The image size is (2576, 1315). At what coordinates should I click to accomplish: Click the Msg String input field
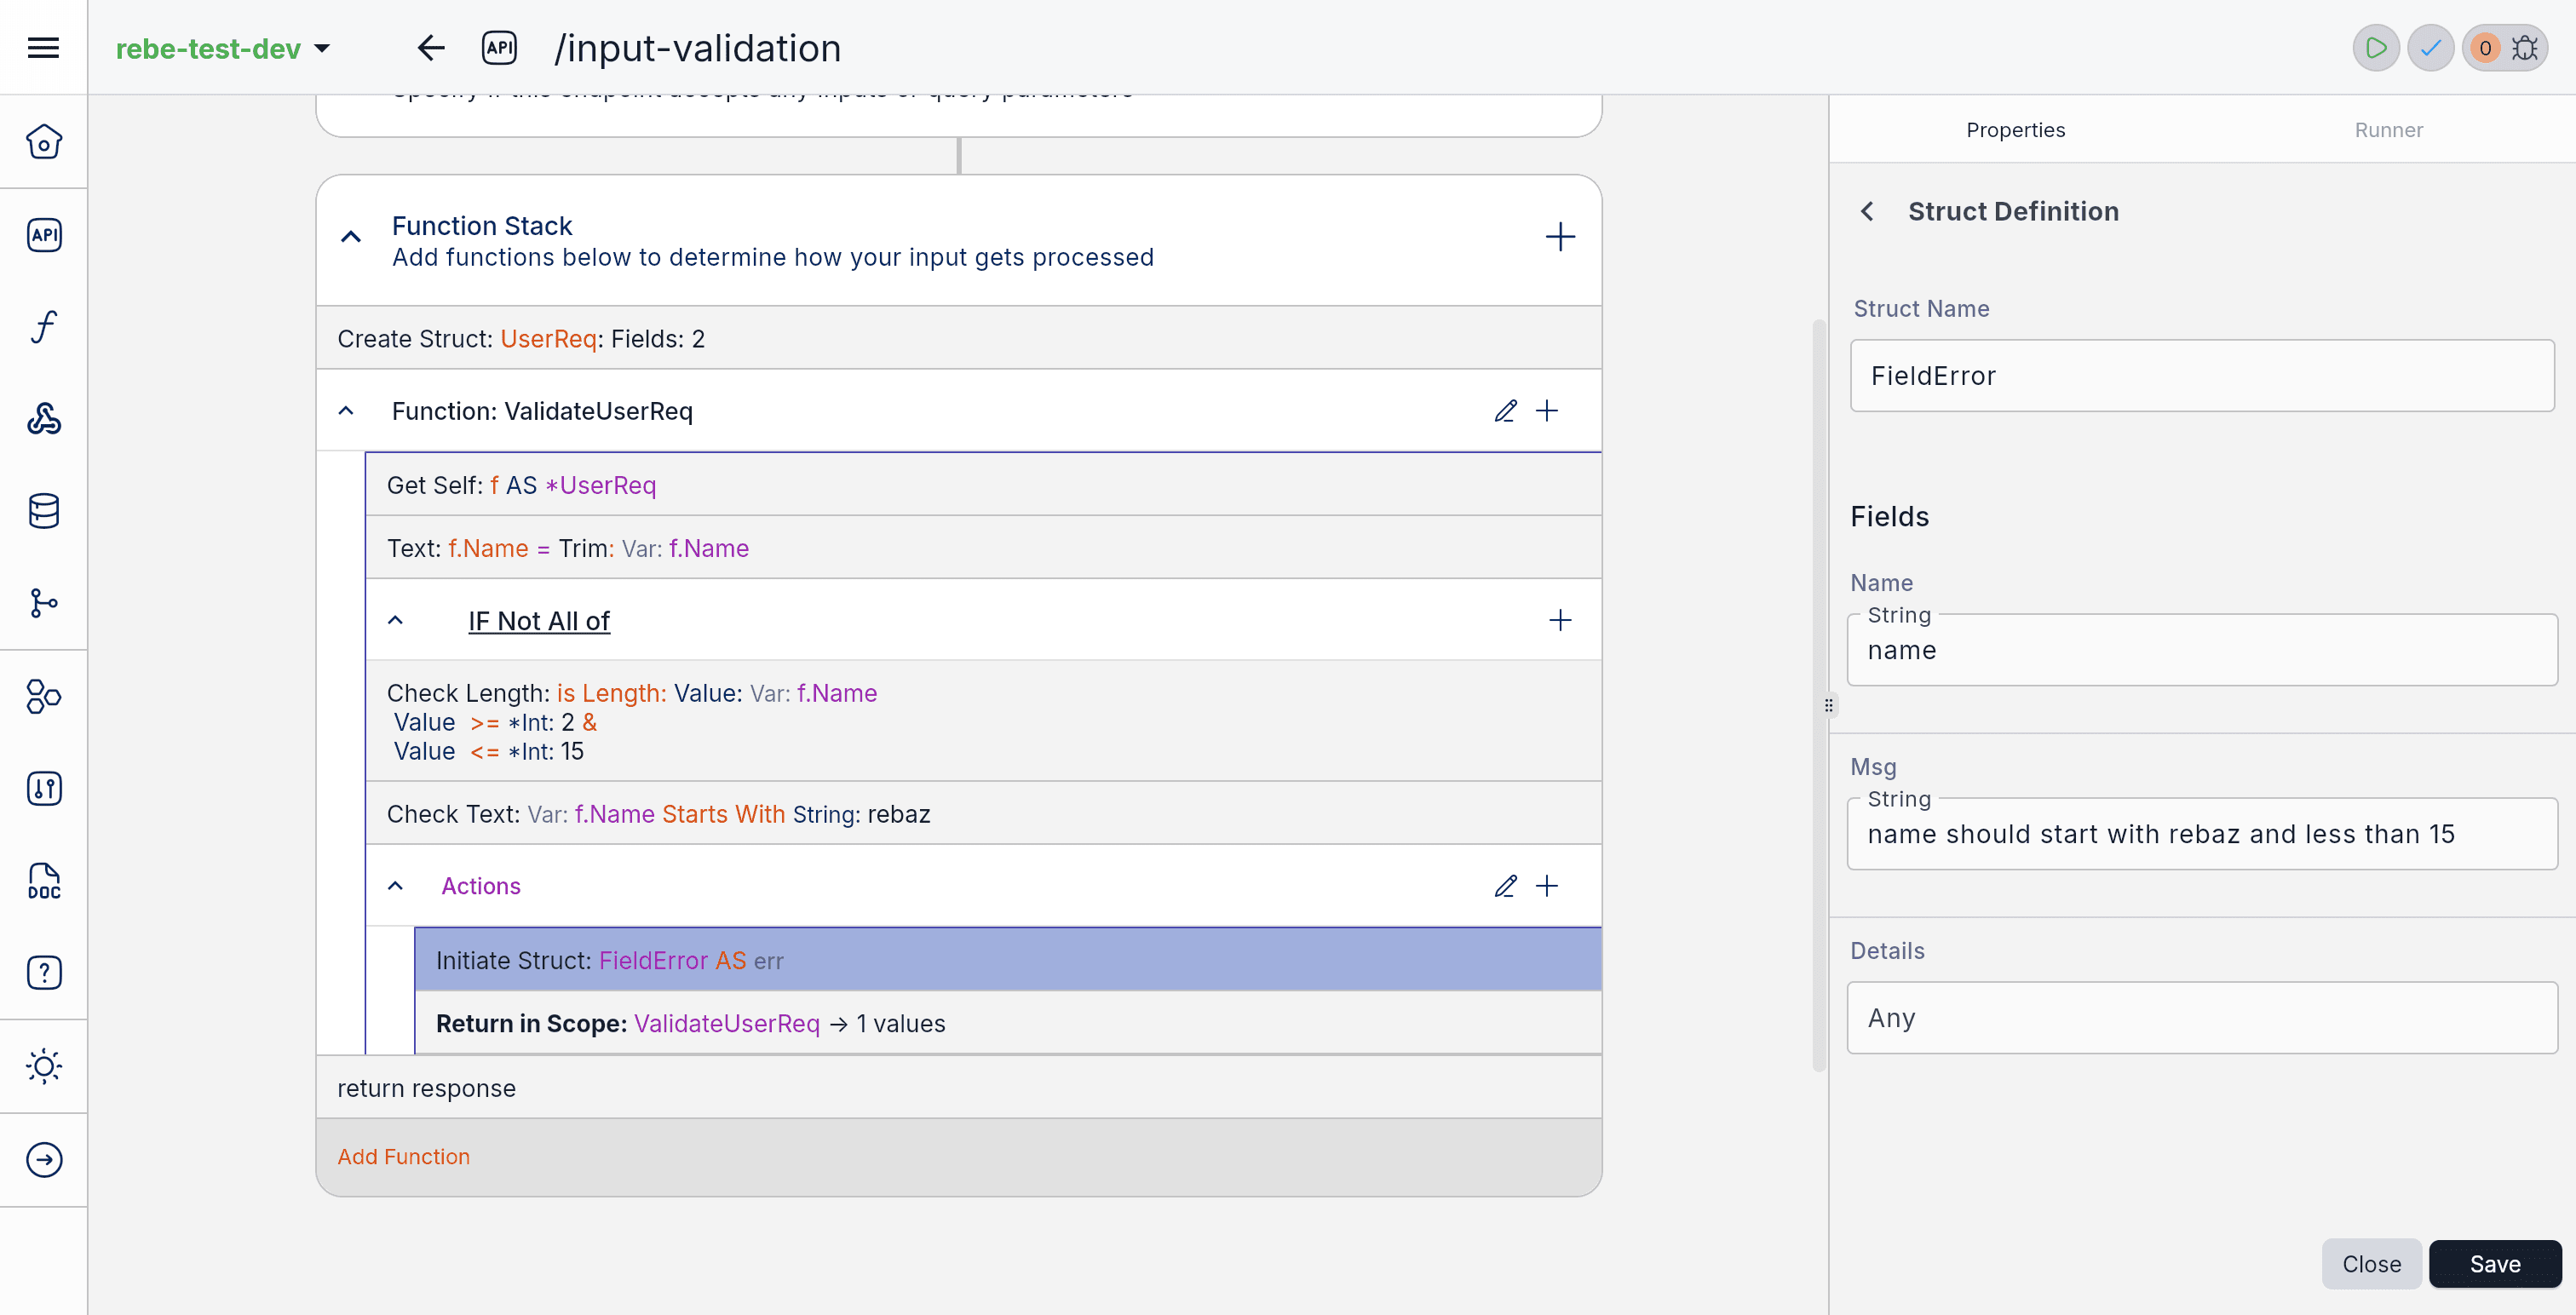pos(2202,834)
